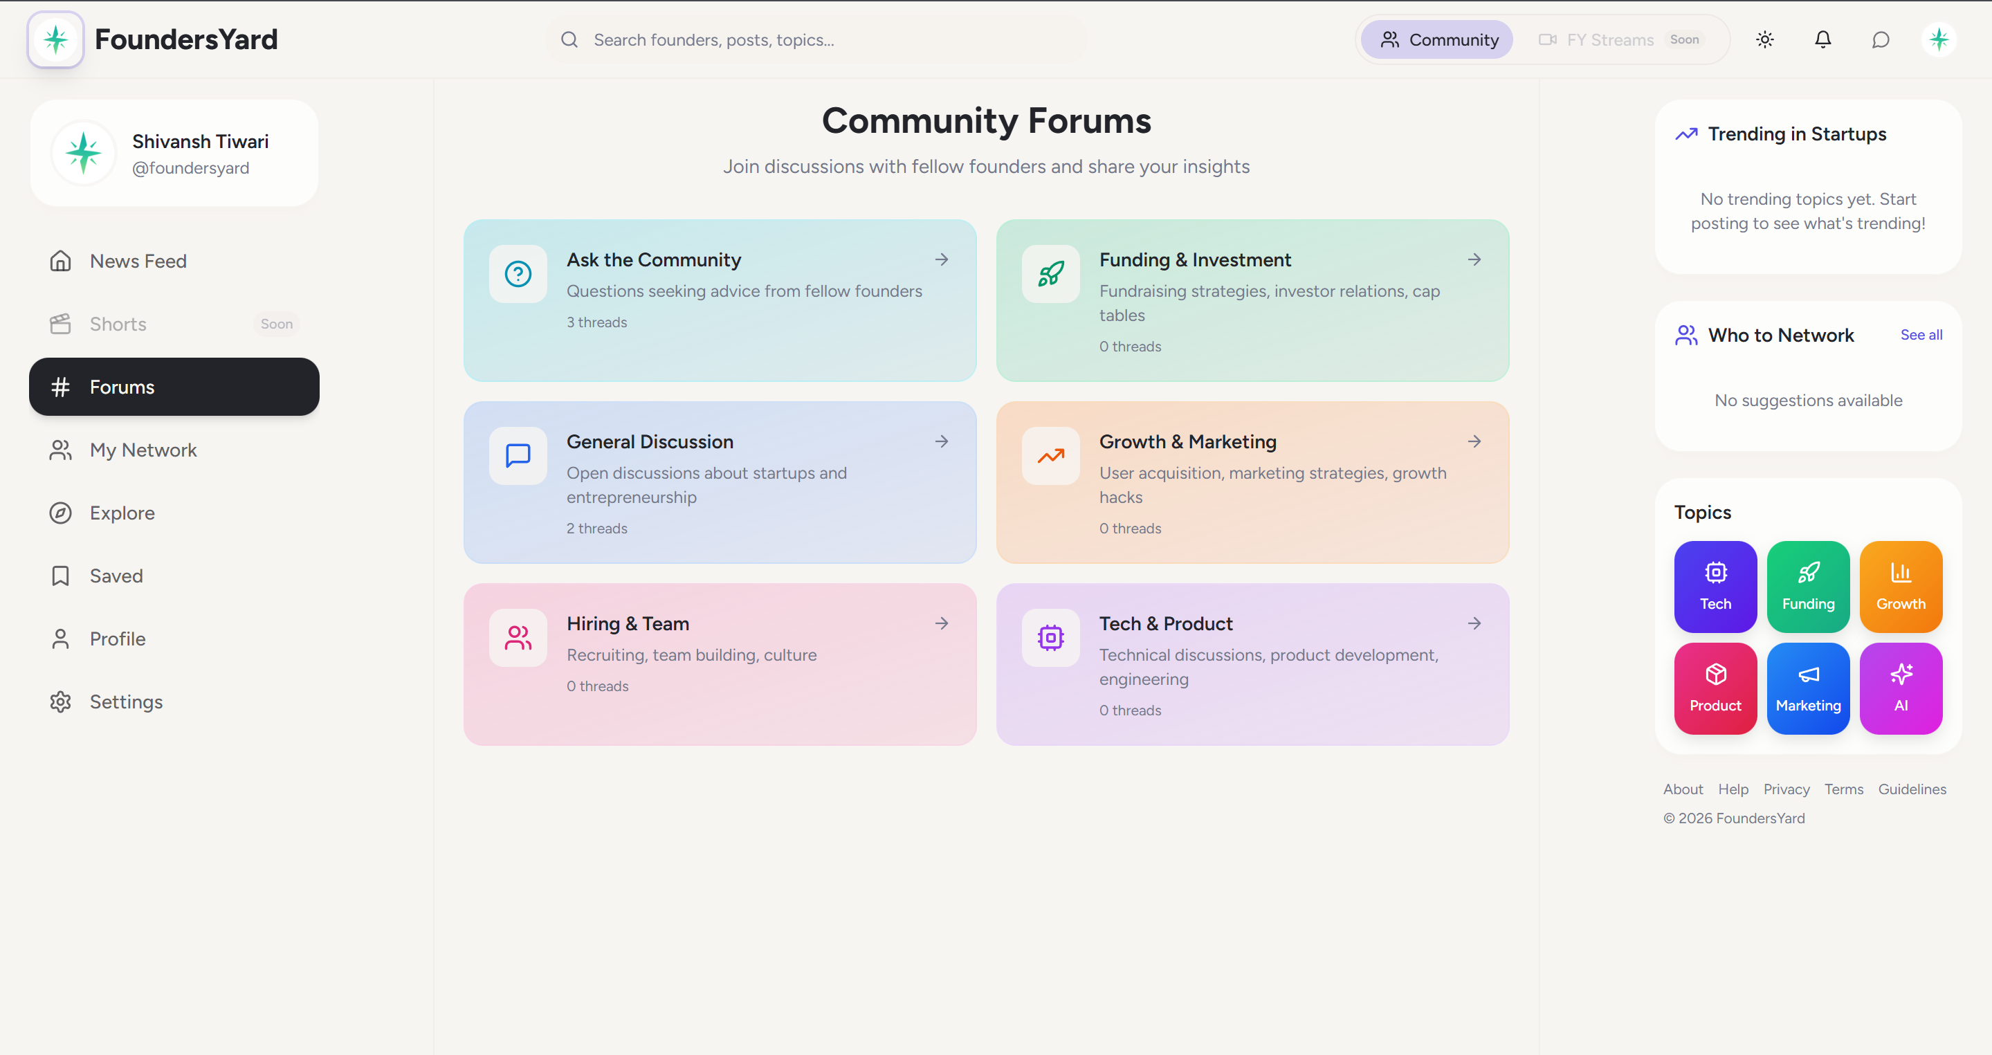Open the Ask the Community forum arrow
Viewport: 1992px width, 1055px height.
click(x=942, y=259)
